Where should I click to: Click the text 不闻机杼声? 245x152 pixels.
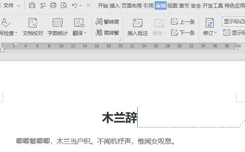coord(114,141)
